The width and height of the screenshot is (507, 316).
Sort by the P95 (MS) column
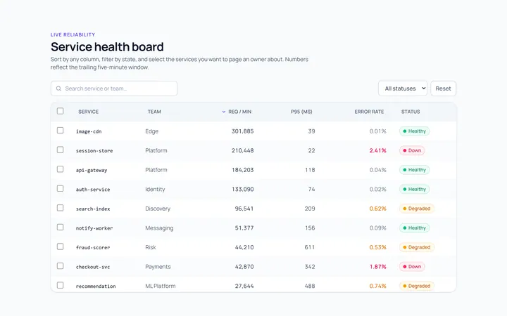[x=301, y=112]
